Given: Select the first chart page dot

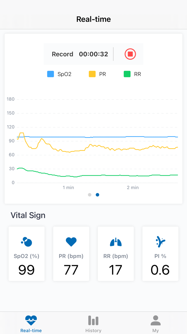Looking at the screenshot, I should click(89, 195).
